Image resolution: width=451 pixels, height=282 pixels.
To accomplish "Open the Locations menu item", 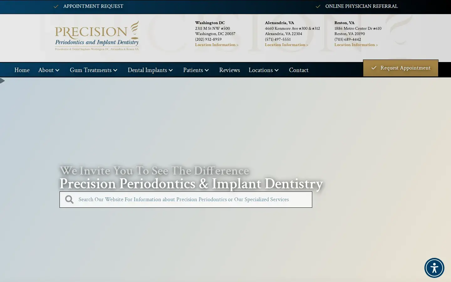I will click(x=261, y=70).
